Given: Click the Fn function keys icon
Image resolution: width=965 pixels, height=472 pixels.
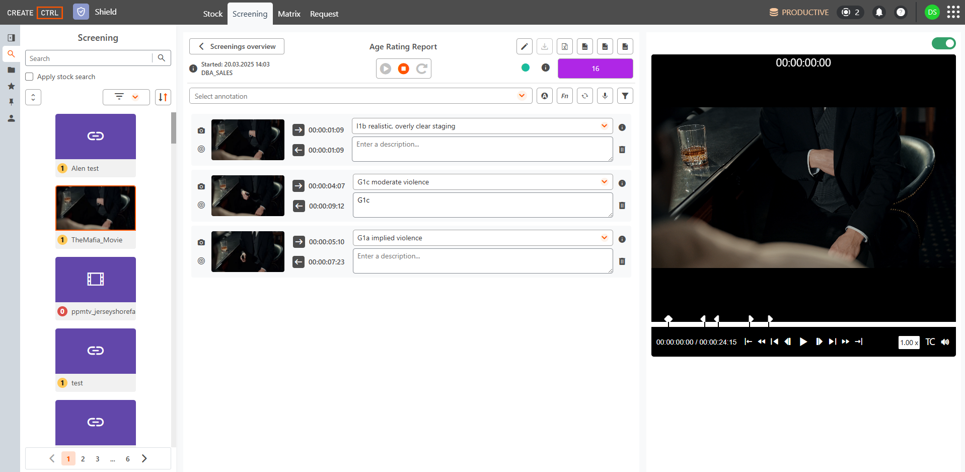Looking at the screenshot, I should point(565,96).
